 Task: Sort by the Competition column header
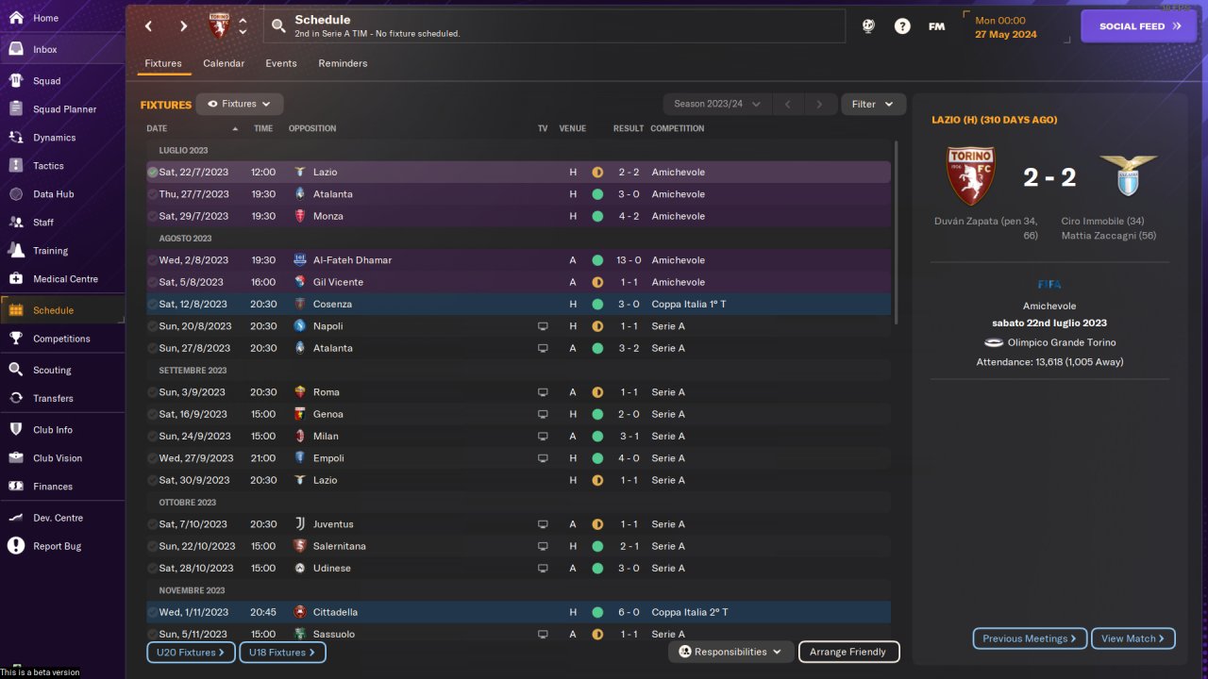tap(678, 128)
